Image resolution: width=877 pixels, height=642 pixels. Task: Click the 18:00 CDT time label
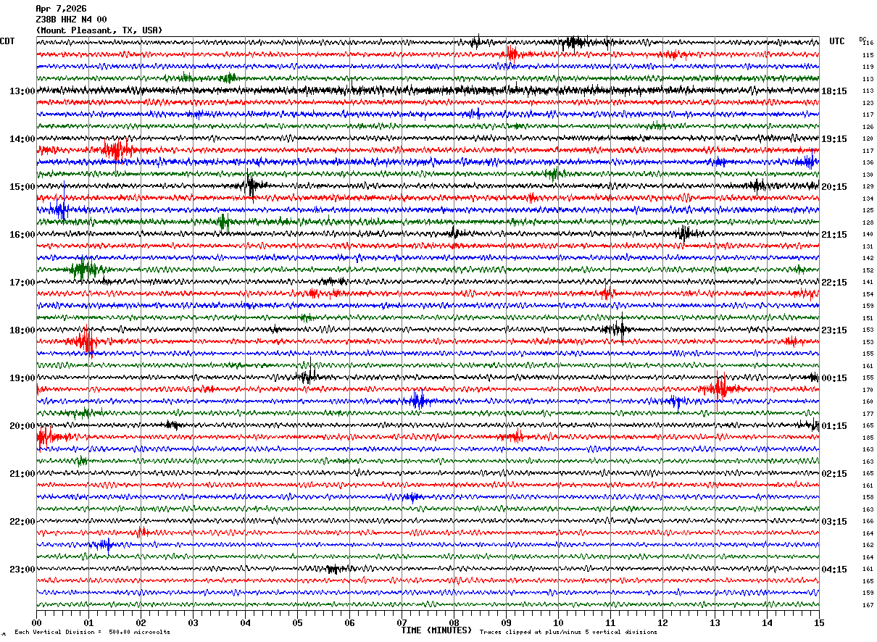click(x=22, y=330)
